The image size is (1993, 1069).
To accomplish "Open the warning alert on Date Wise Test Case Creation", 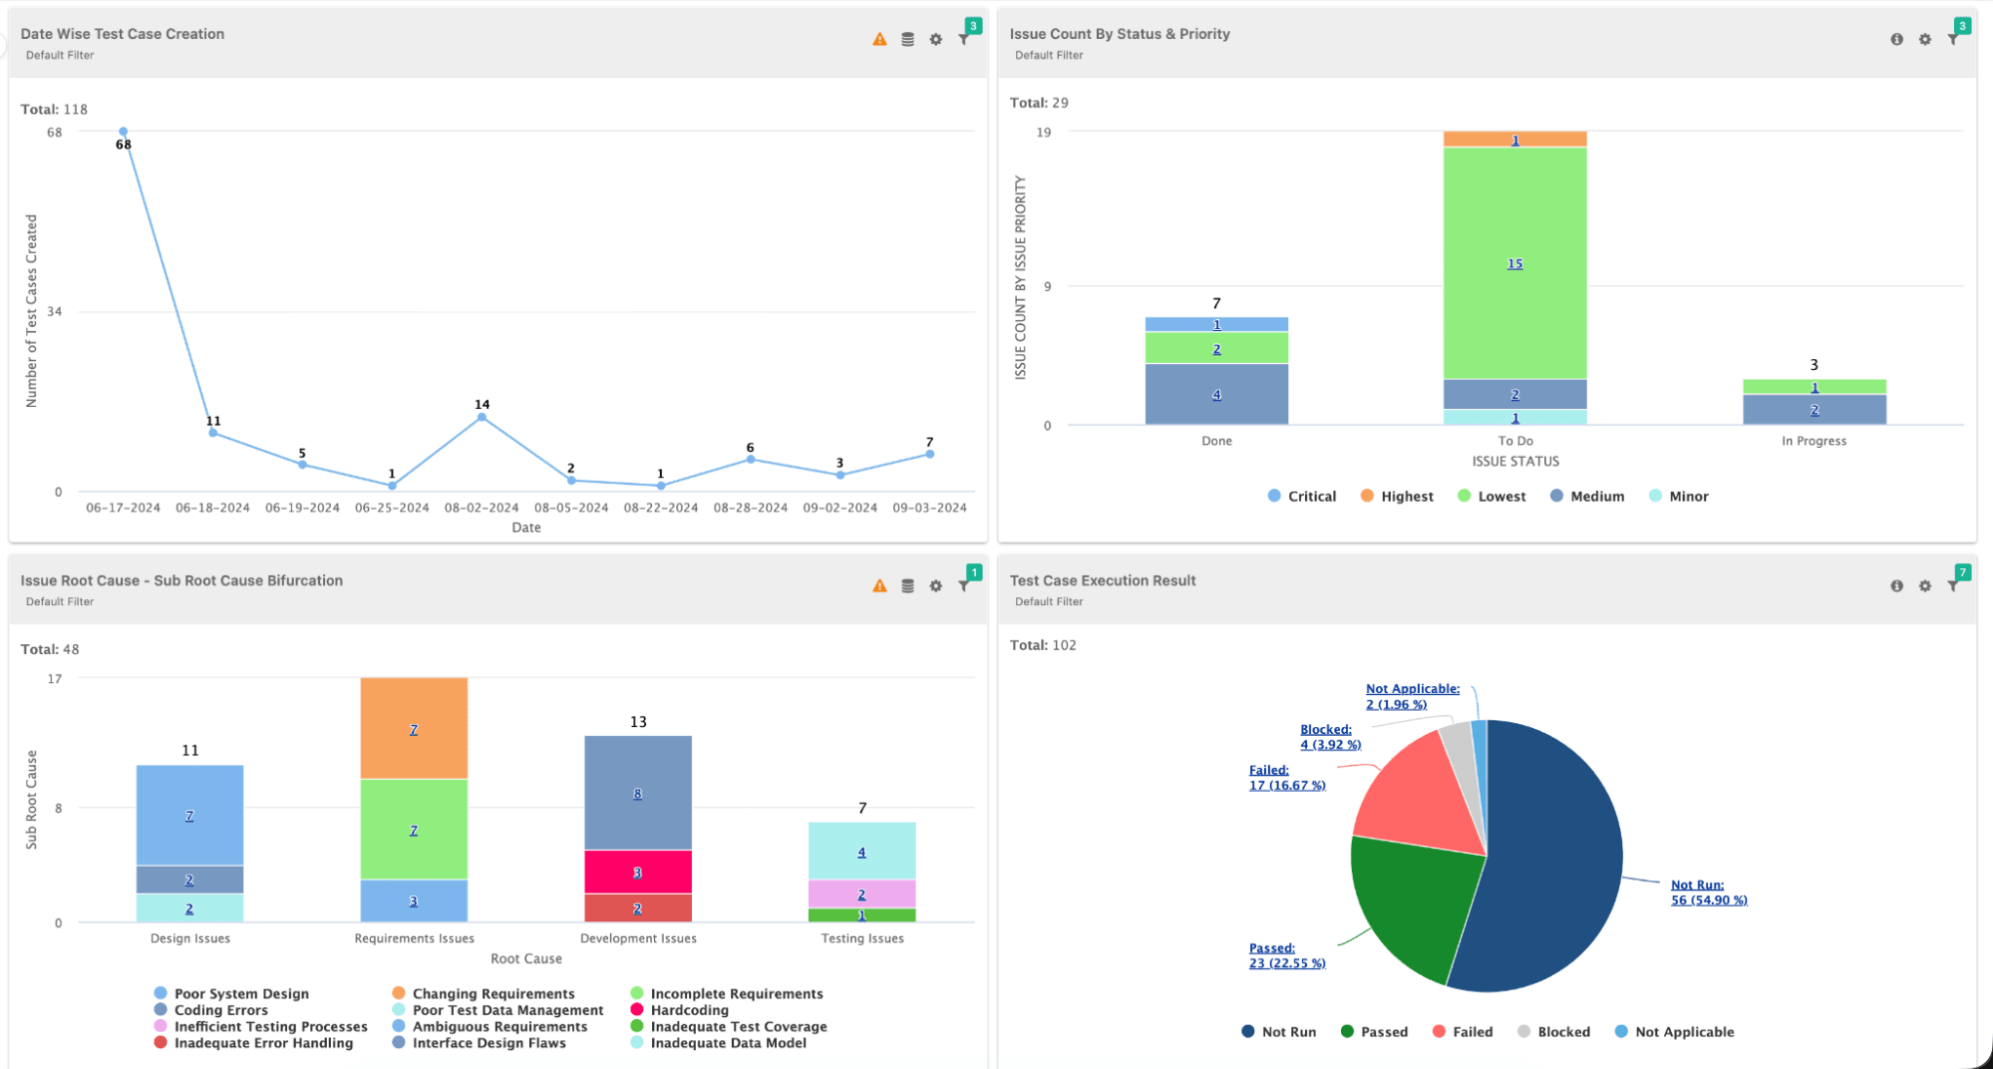I will tap(878, 39).
